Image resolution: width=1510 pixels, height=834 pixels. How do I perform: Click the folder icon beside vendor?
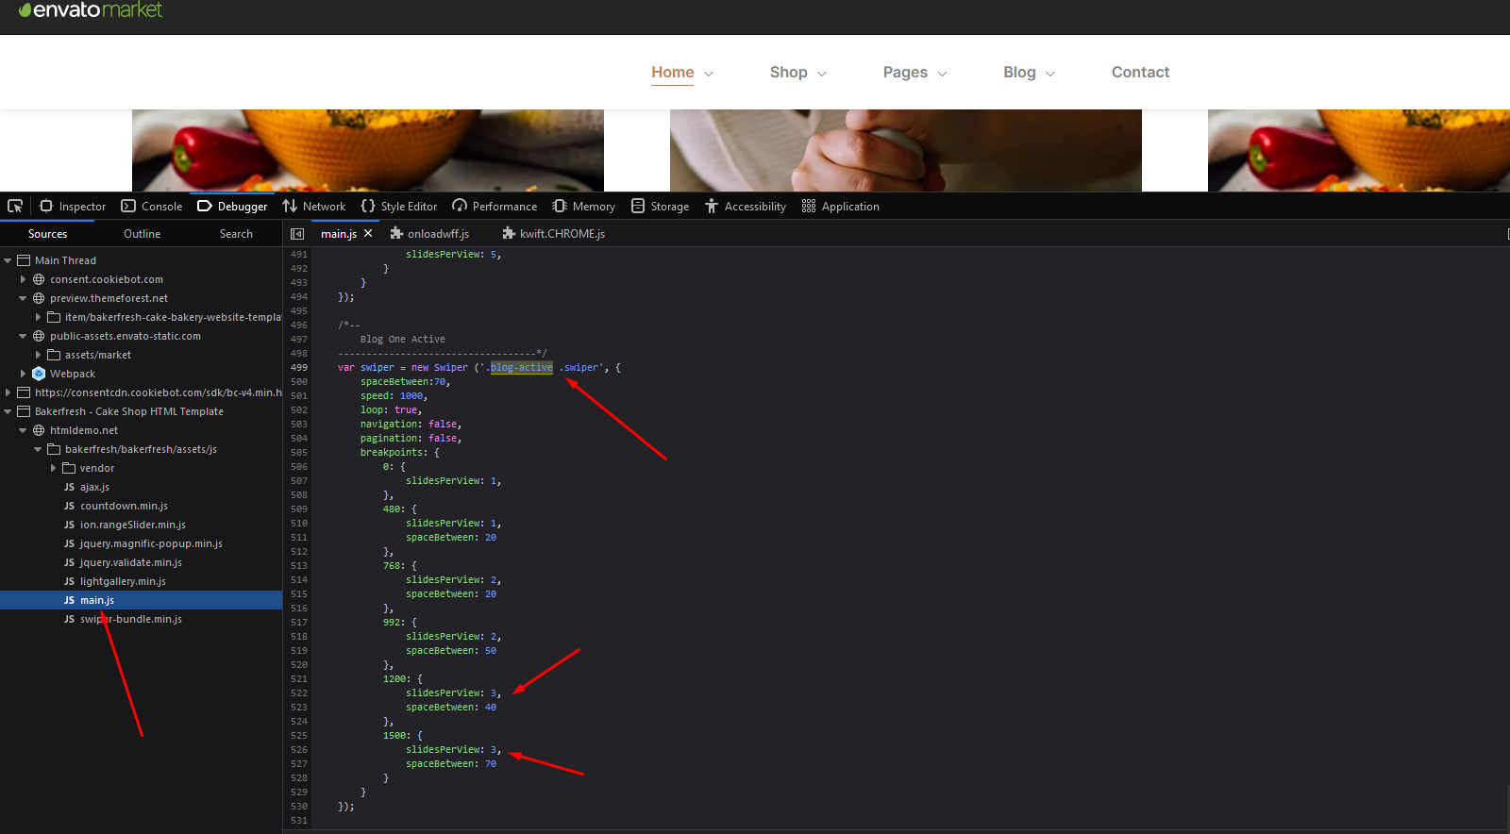tap(69, 468)
